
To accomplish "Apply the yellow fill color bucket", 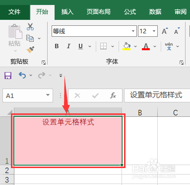I will (127, 46).
